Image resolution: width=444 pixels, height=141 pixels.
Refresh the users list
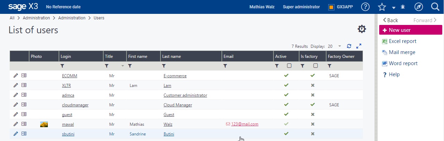coord(349,46)
